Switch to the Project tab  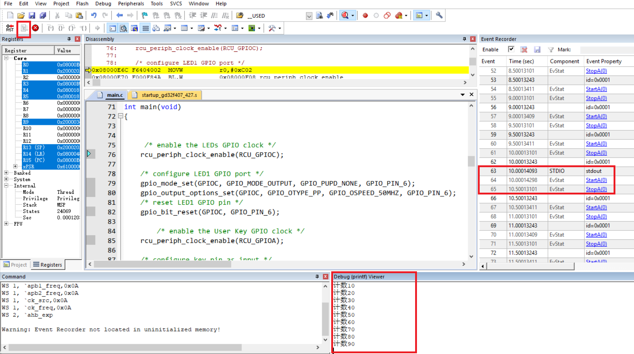(x=15, y=265)
